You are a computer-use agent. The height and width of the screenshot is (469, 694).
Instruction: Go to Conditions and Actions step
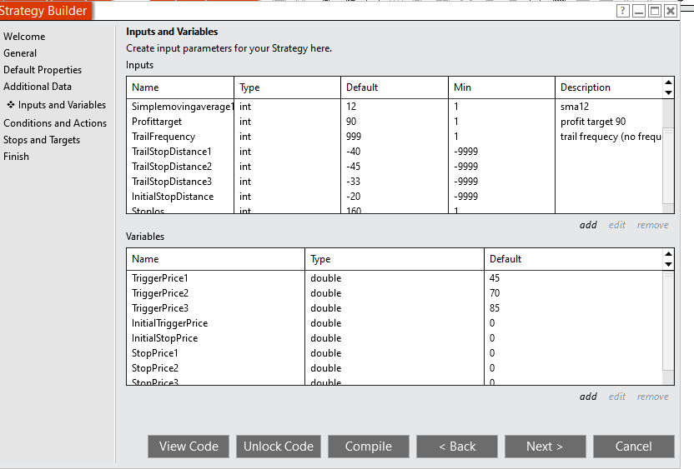55,123
